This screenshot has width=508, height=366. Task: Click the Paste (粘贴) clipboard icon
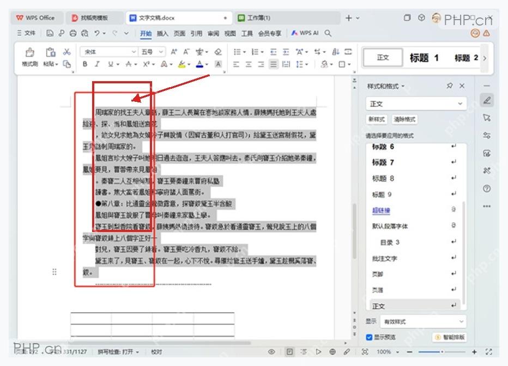50,52
